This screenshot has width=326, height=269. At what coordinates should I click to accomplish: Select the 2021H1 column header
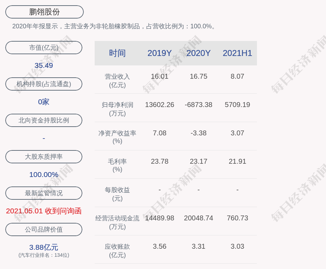[x=237, y=53]
